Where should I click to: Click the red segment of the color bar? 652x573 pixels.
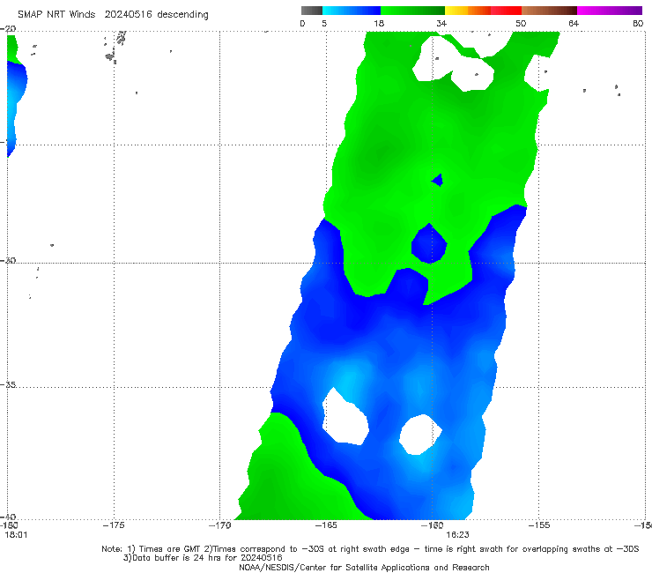506,11
